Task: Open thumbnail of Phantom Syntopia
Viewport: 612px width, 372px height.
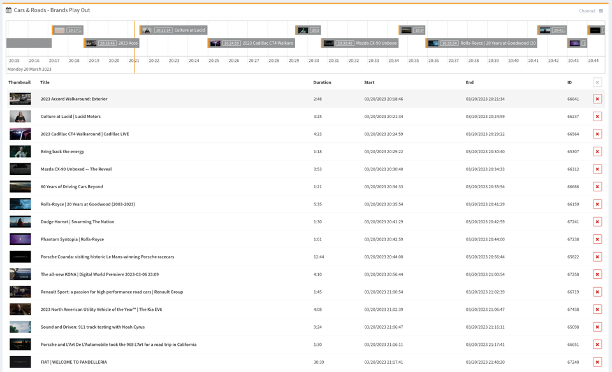Action: tap(20, 239)
